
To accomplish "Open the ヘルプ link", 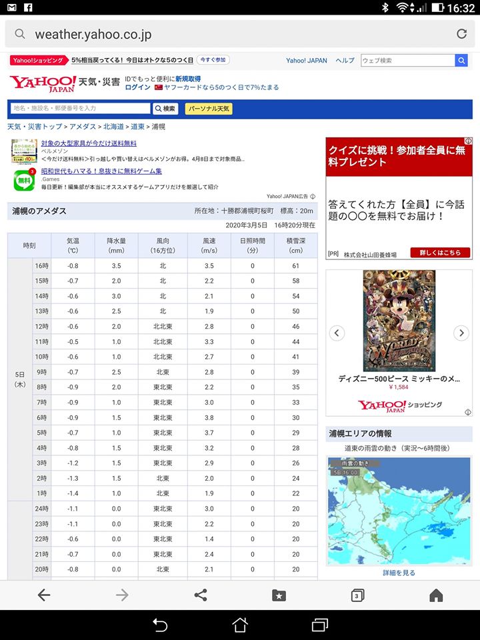I will [345, 61].
